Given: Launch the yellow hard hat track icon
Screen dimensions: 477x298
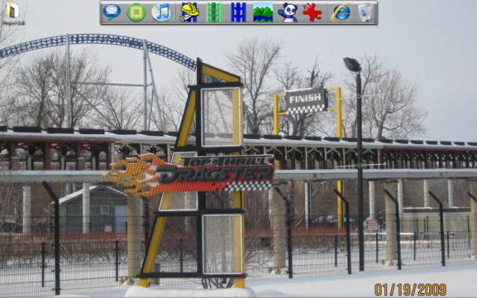Looking at the screenshot, I should 189,12.
